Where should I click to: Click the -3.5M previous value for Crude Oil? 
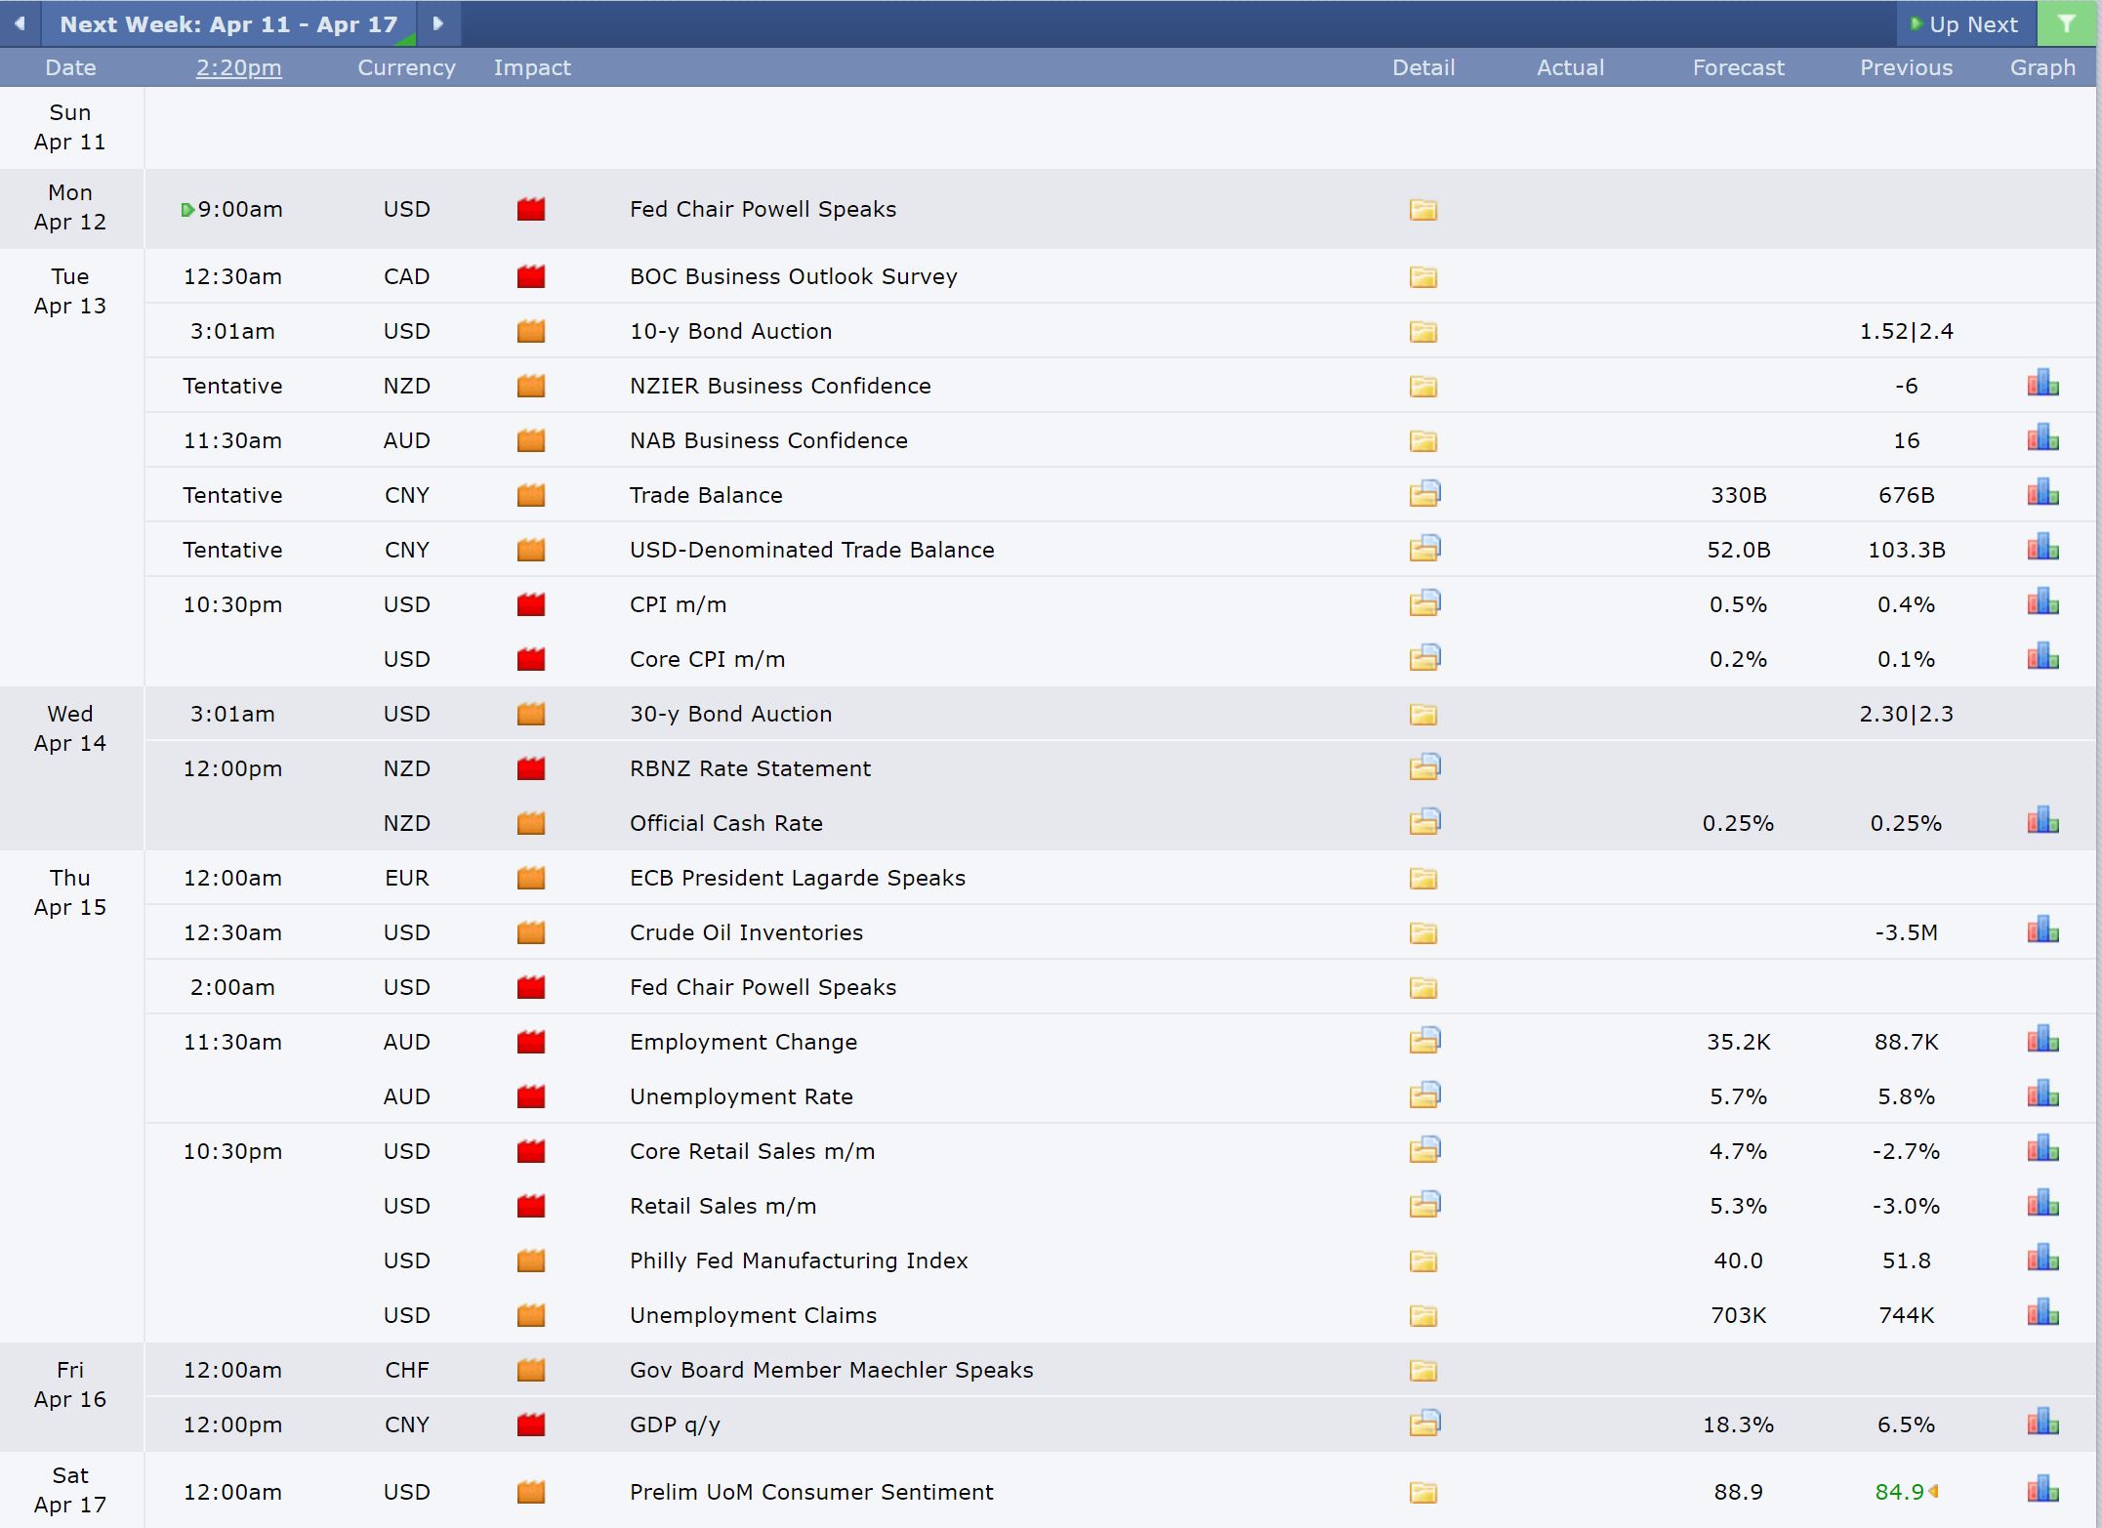click(x=1906, y=932)
